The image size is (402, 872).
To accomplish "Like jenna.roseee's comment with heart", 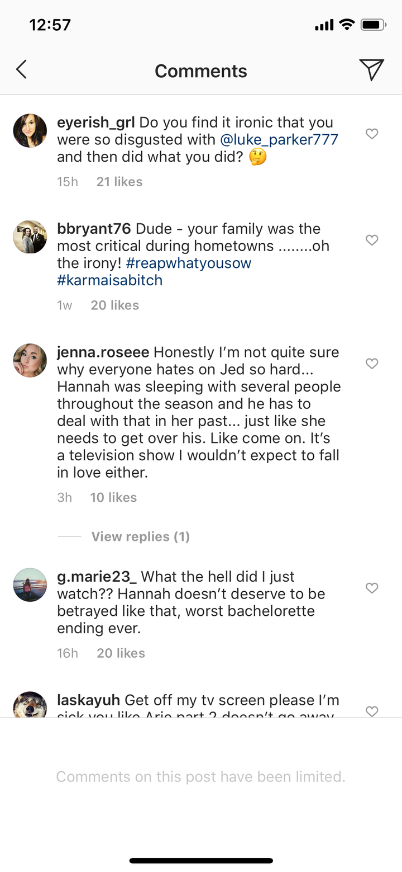I will (x=372, y=364).
